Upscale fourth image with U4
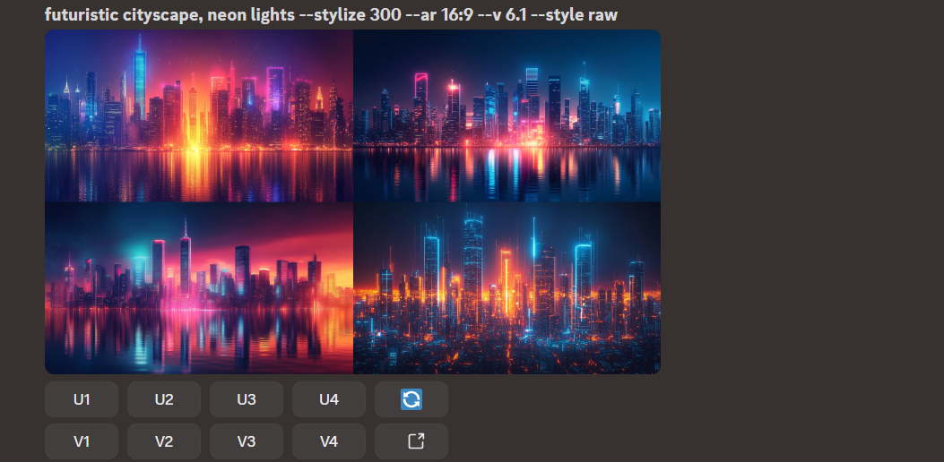The width and height of the screenshot is (944, 462). click(x=329, y=399)
